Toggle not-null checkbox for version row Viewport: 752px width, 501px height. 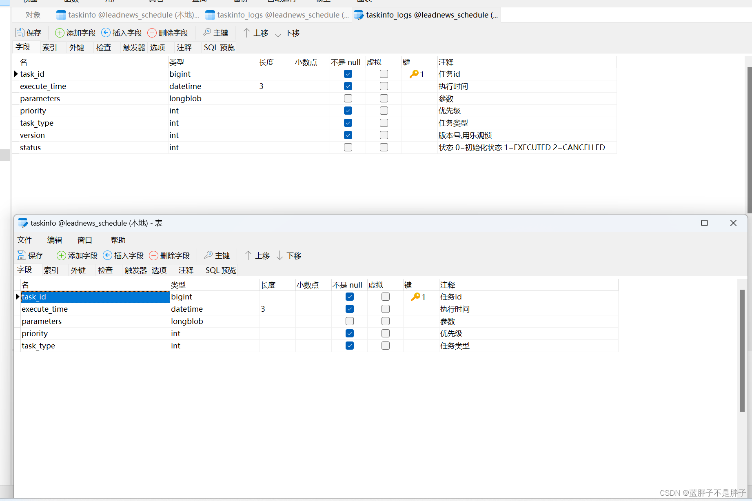pyautogui.click(x=348, y=135)
